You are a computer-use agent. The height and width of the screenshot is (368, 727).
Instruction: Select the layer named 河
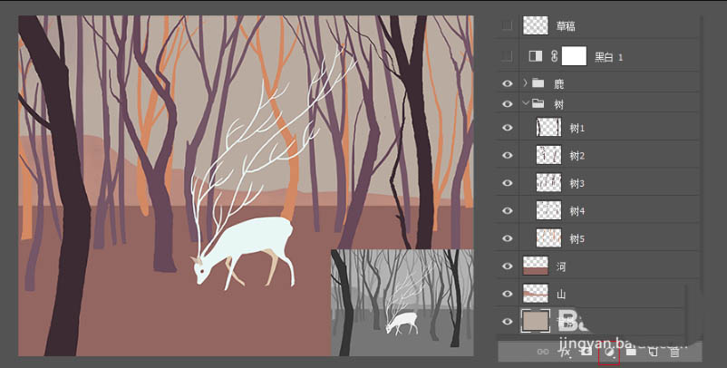tap(561, 267)
